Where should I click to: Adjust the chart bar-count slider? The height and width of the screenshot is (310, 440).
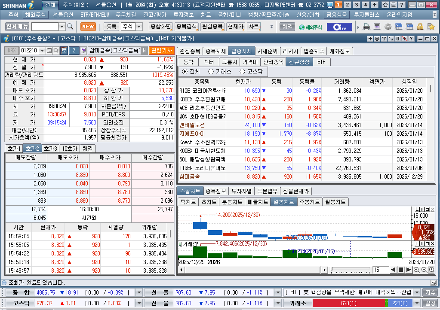click(351, 270)
